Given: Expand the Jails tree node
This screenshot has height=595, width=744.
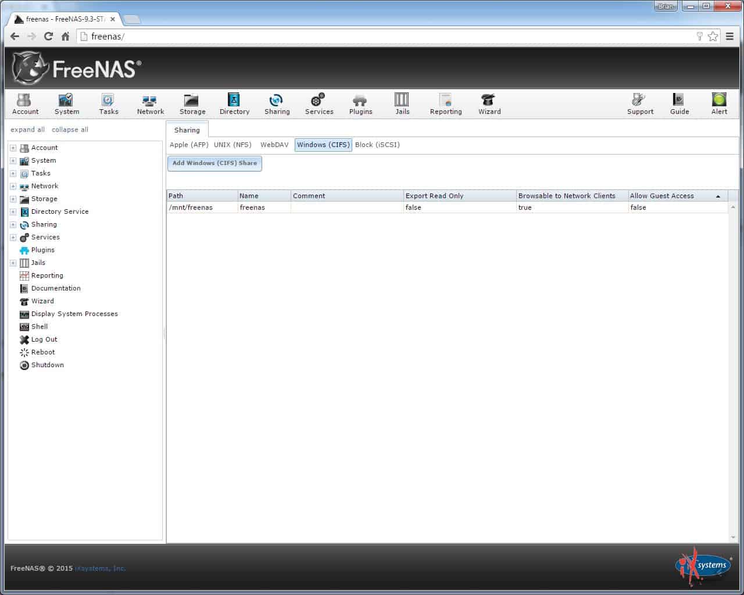Looking at the screenshot, I should pos(13,263).
